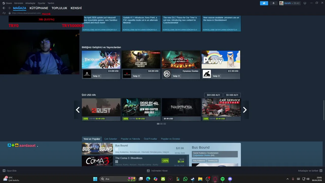325x183 pixels.
Task: Select the Çok Satanlar tab
Action: (x=110, y=139)
